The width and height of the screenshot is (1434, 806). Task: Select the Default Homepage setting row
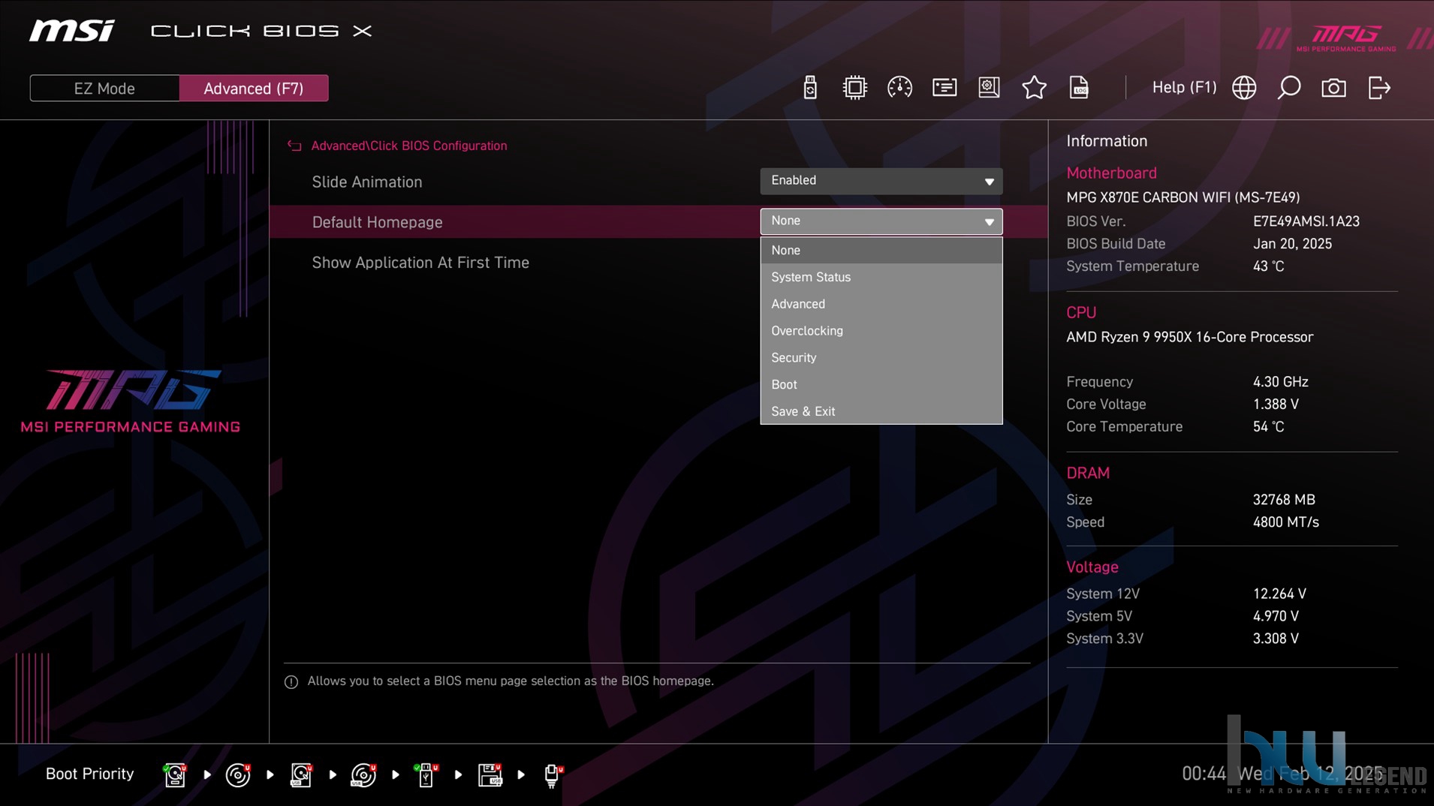pos(658,222)
